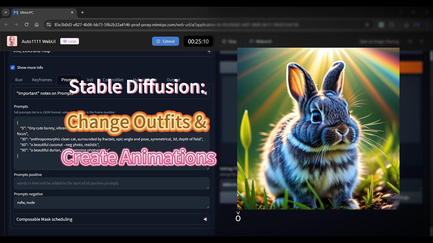Open a new browser tab
The width and height of the screenshot is (433, 243).
[x=82, y=12]
